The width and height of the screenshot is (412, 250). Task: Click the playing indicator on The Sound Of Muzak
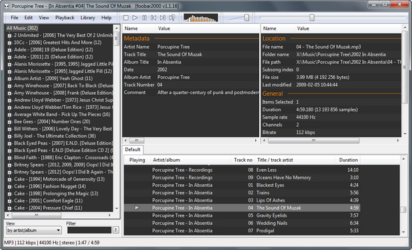coord(137,208)
